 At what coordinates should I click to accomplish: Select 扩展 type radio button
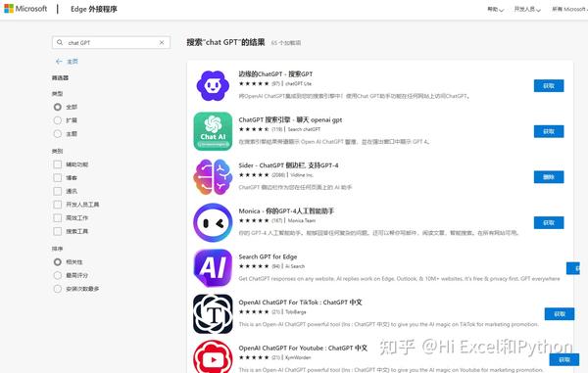(x=58, y=120)
